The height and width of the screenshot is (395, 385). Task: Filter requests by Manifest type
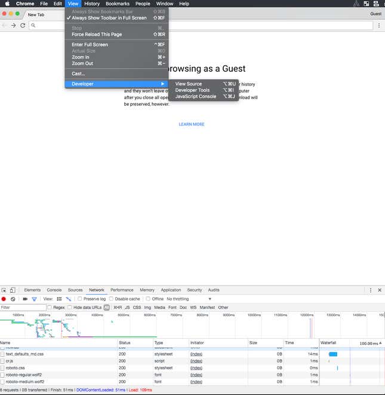coord(207,307)
